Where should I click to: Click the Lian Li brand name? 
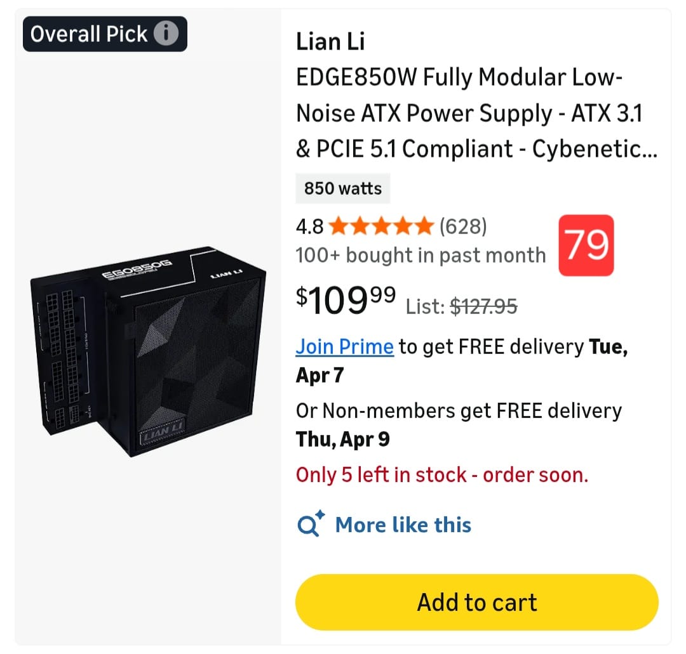click(330, 43)
